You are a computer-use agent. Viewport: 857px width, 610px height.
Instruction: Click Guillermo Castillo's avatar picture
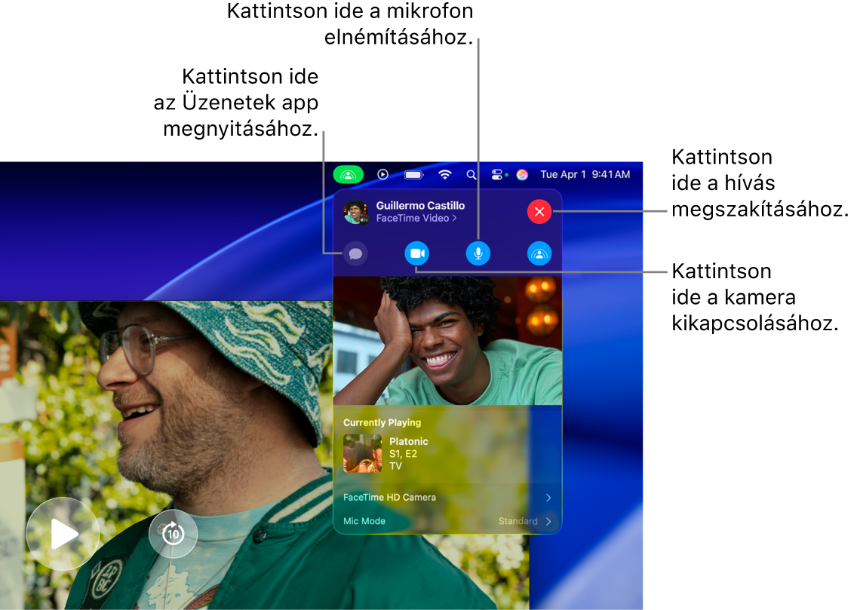[356, 212]
